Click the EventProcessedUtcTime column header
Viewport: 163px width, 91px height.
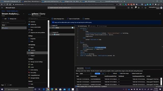coord(110,76)
